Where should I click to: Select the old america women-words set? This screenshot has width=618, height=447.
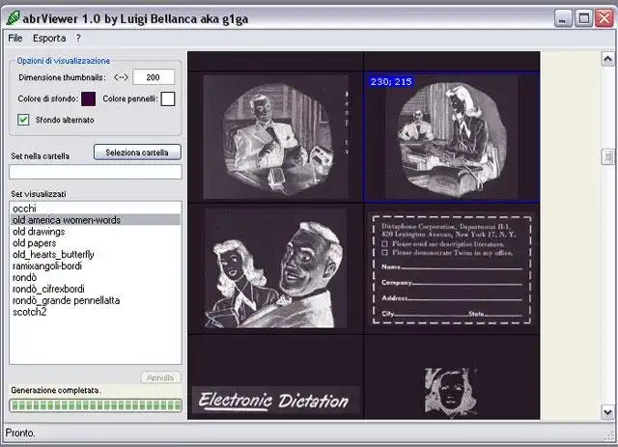click(96, 220)
